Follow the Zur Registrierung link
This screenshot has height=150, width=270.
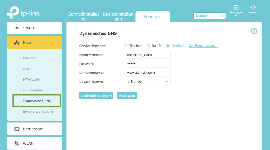tap(203, 46)
